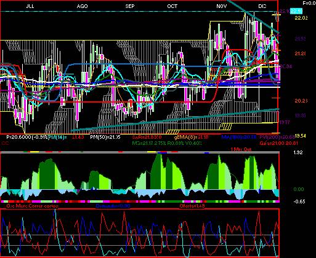The height and width of the screenshot is (258, 316).
Task: Select the green MG=21.17 readout
Action: [167, 143]
